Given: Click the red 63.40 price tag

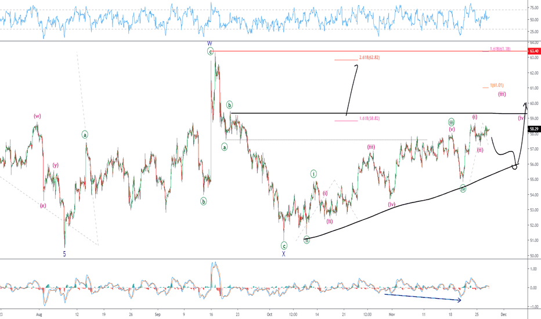Looking at the screenshot, I should point(534,51).
